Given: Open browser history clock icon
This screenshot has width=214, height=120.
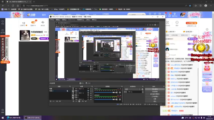Looking at the screenshot, I should 200,6.
